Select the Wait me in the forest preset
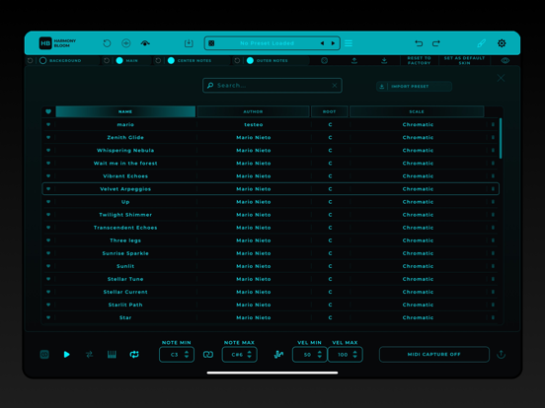 271,164
